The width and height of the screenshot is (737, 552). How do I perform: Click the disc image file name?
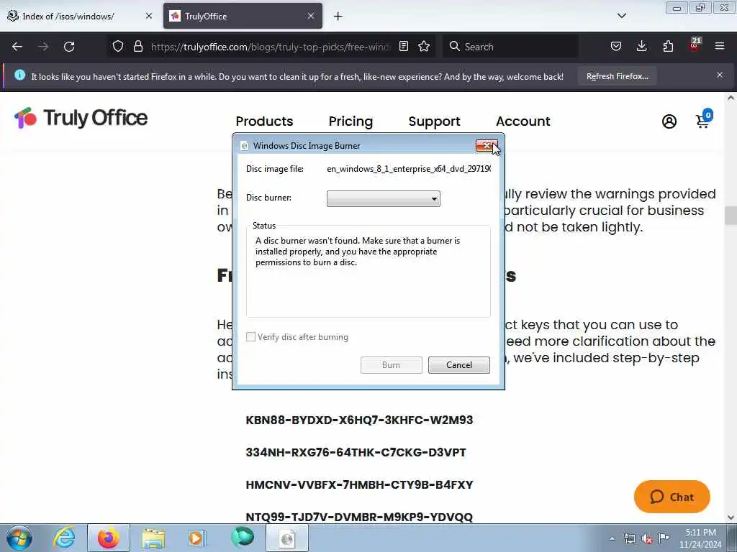click(x=409, y=169)
